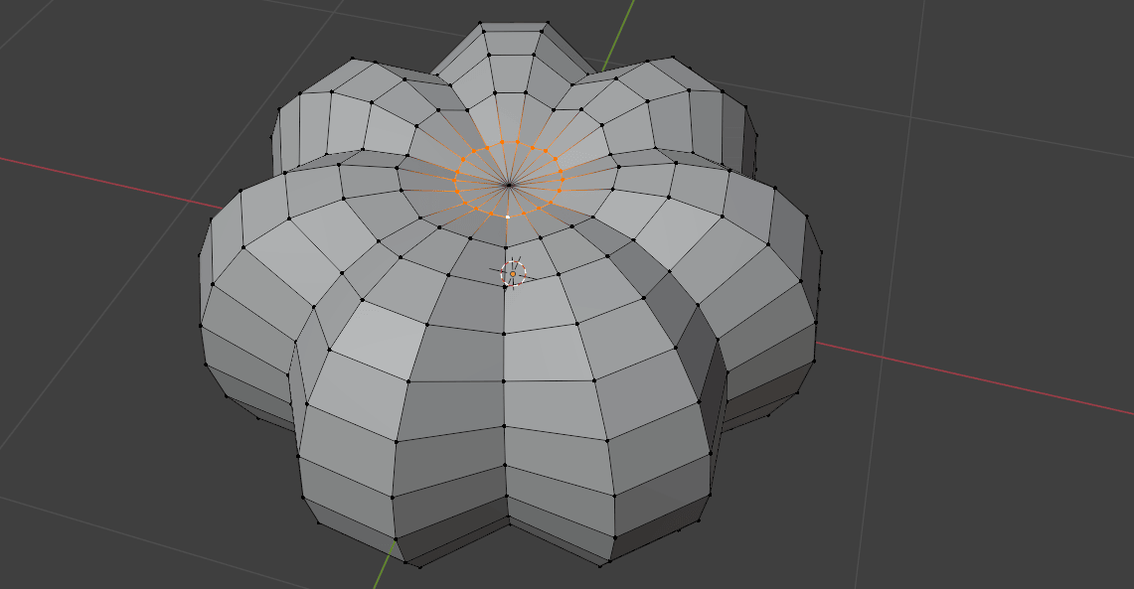Click the white active vertex on the orange ring
Screen dimensions: 1134x589
point(508,216)
